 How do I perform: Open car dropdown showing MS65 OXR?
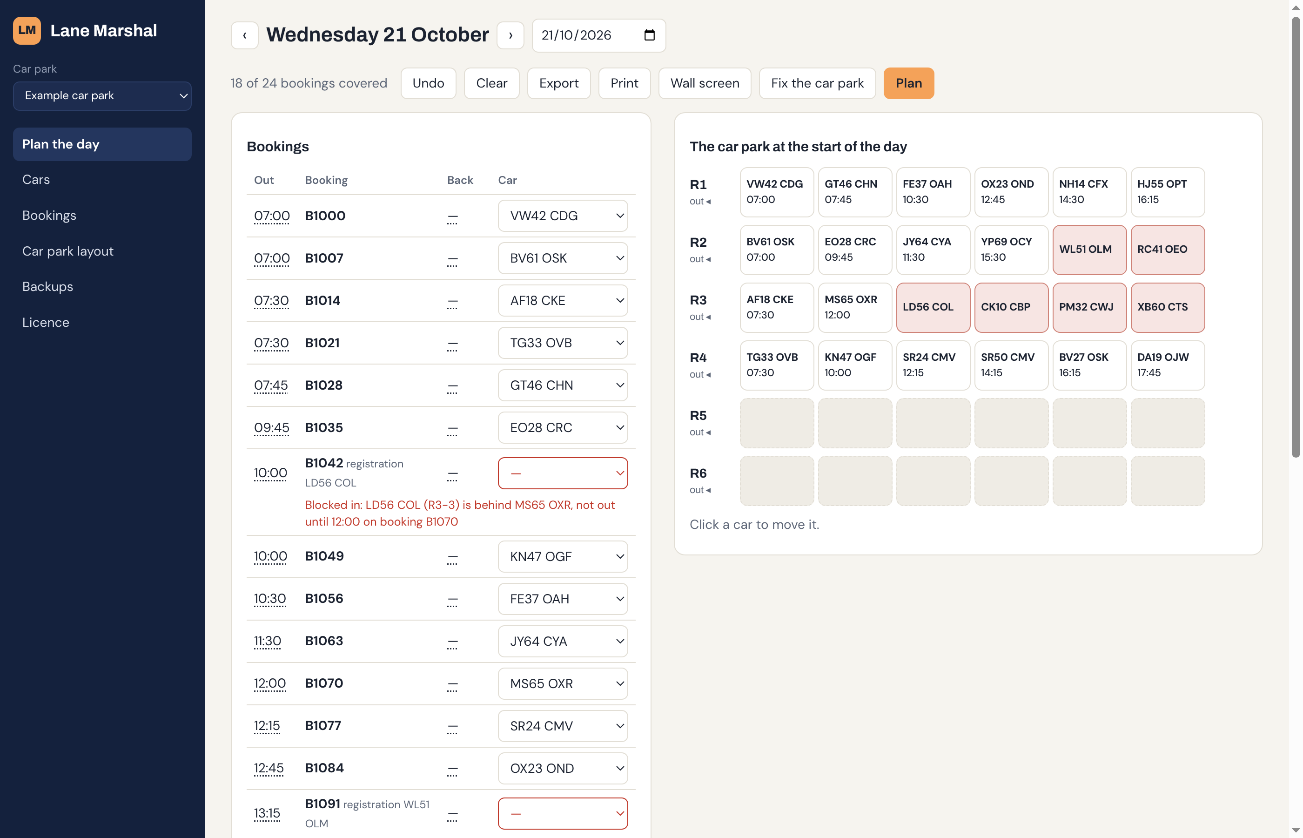point(563,683)
